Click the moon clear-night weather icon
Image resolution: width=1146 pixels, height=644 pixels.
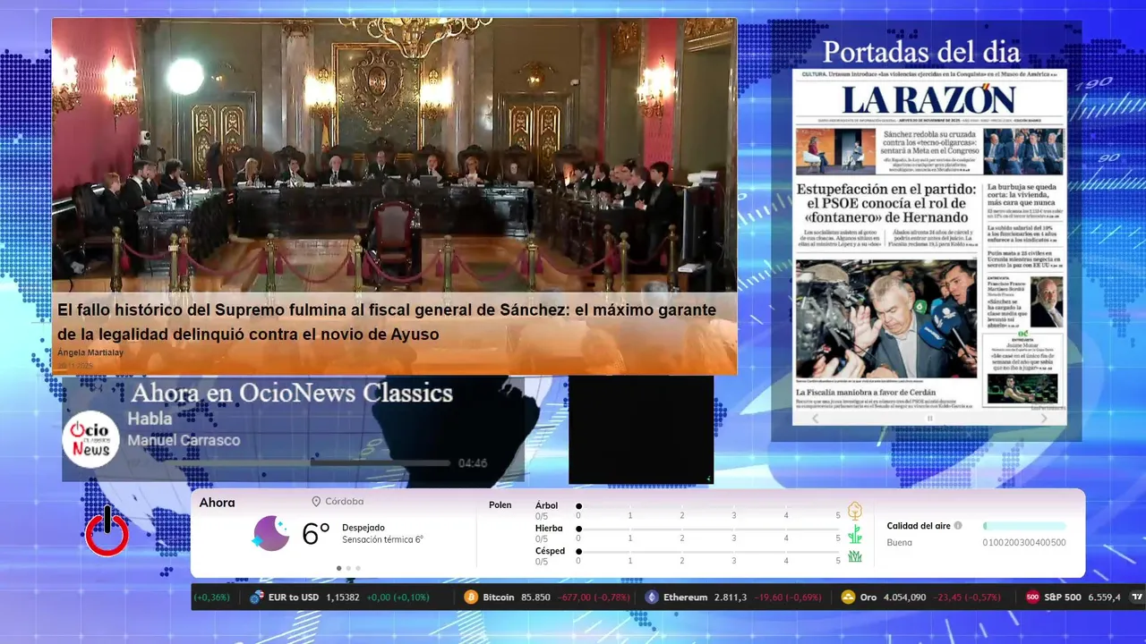coord(271,533)
